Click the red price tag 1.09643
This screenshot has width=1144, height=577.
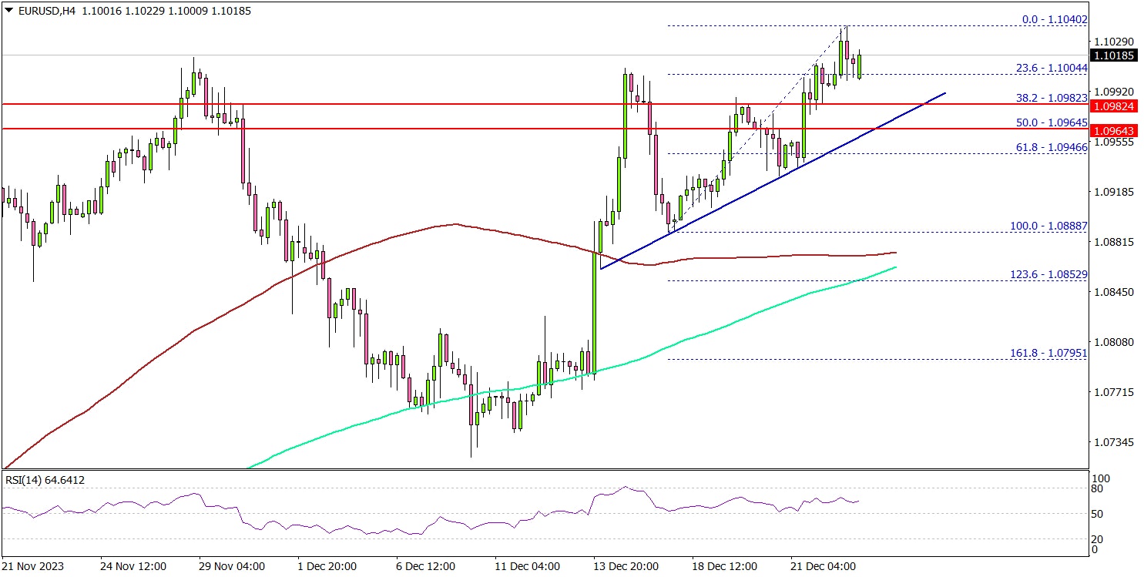click(1115, 129)
